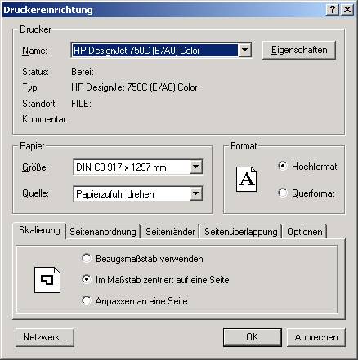Select Im Maßstab zentriert auf eine Seite
Viewport: 358px width, 360px height.
(87, 279)
